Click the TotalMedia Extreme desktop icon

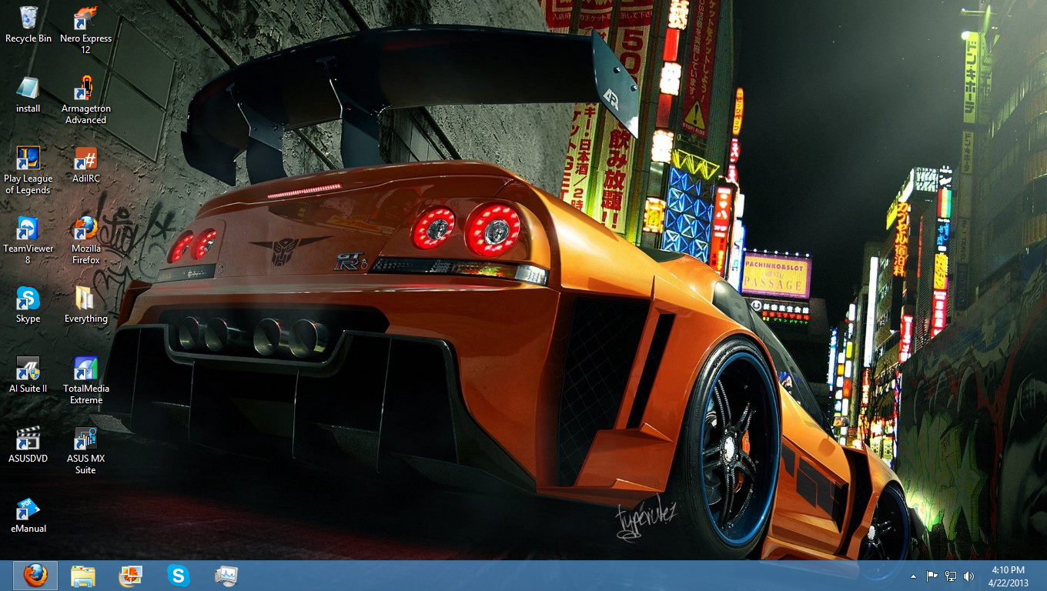pos(85,369)
